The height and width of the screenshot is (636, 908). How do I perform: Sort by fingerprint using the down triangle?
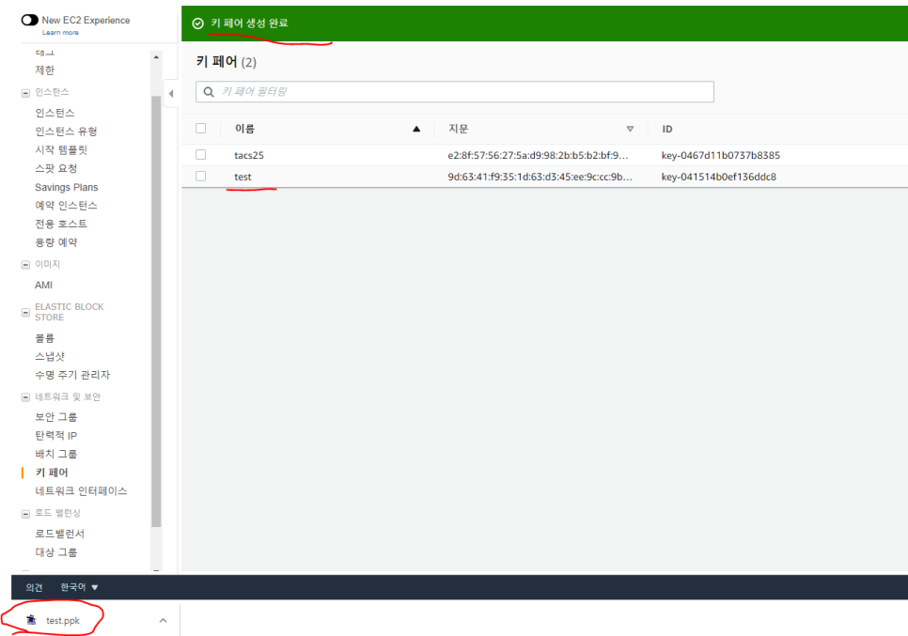[630, 129]
